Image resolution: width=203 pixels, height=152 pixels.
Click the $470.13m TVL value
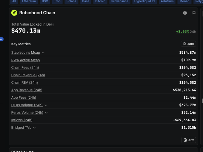[x=26, y=31]
